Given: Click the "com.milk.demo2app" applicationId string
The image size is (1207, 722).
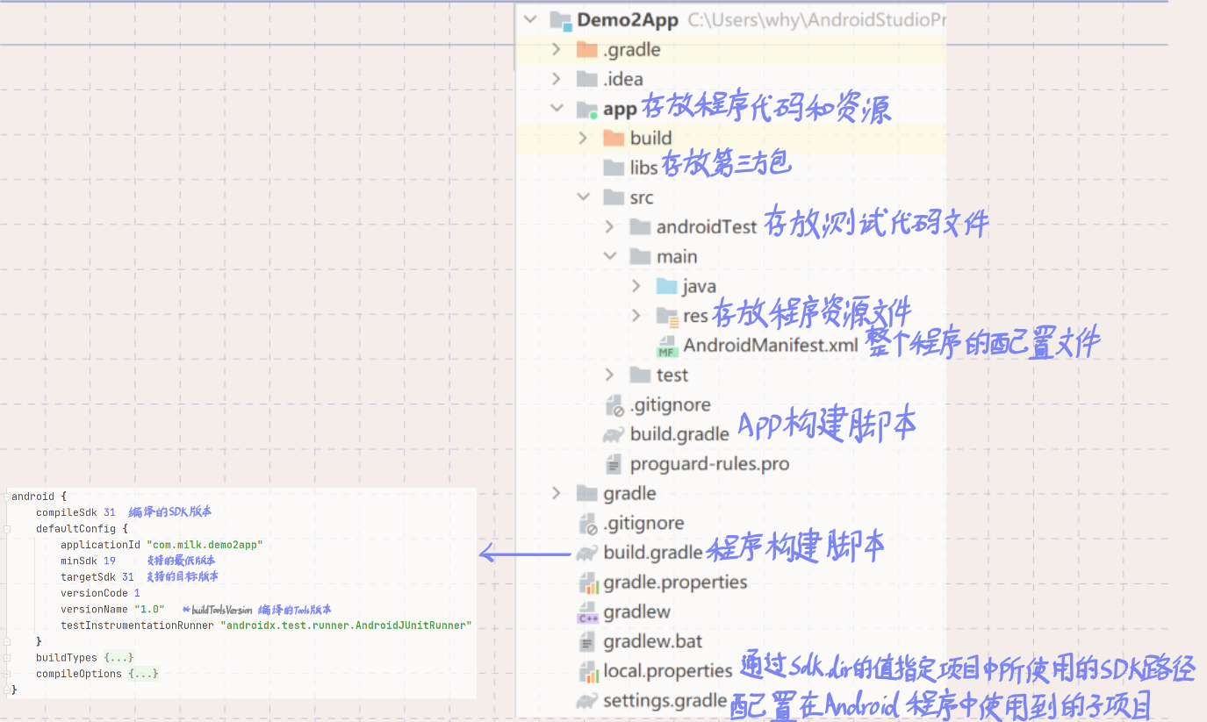Looking at the screenshot, I should click(205, 545).
